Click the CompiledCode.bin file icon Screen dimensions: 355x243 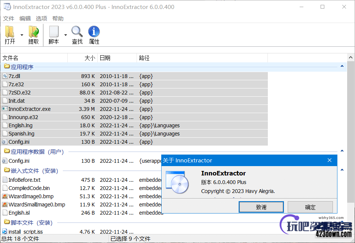(5, 188)
